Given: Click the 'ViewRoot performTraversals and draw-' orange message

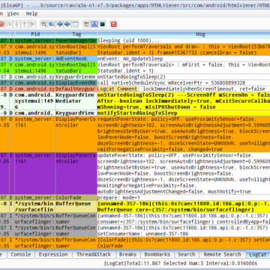Looking at the screenshot, I should coord(184,49).
